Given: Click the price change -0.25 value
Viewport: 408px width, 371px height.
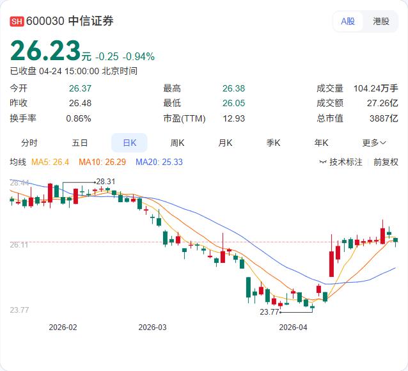Looking at the screenshot, I should click(x=107, y=56).
